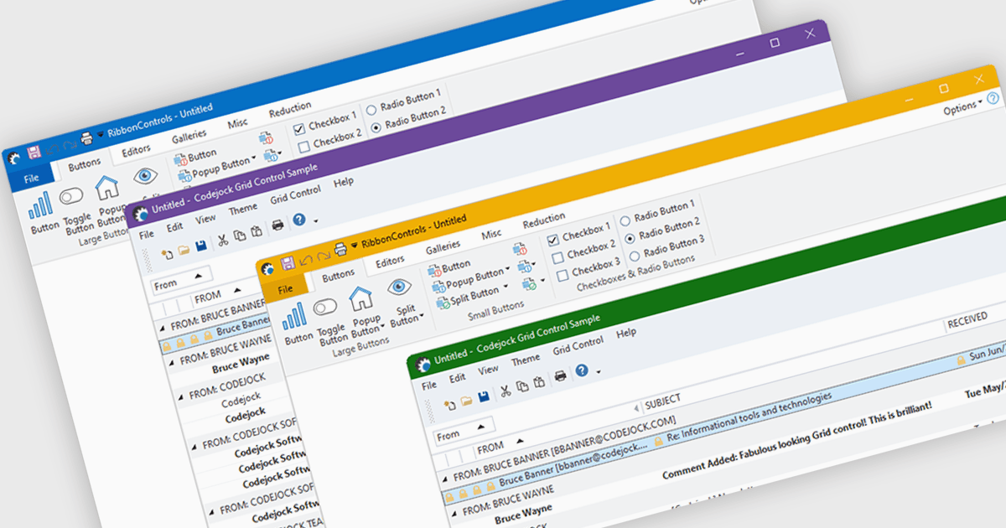Image resolution: width=1006 pixels, height=528 pixels.
Task: Click the Cut scissors icon in the purple Grid window
Action: pyautogui.click(x=223, y=241)
